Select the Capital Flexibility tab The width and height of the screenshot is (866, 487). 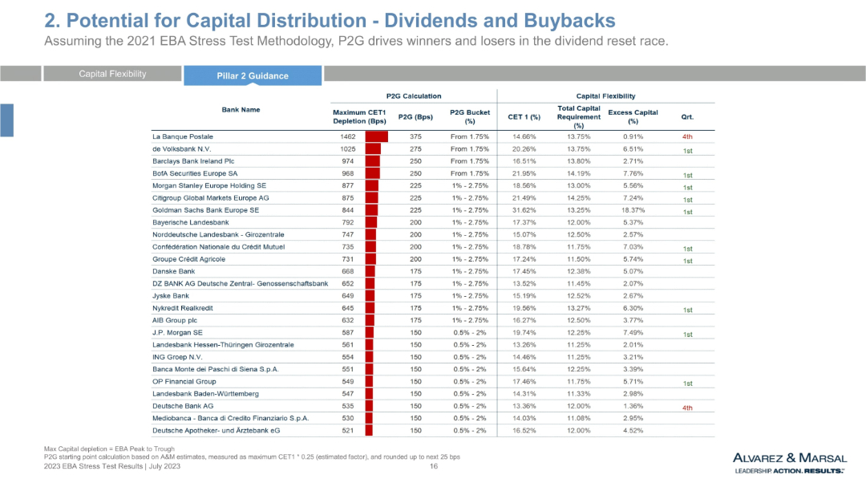[x=113, y=74]
